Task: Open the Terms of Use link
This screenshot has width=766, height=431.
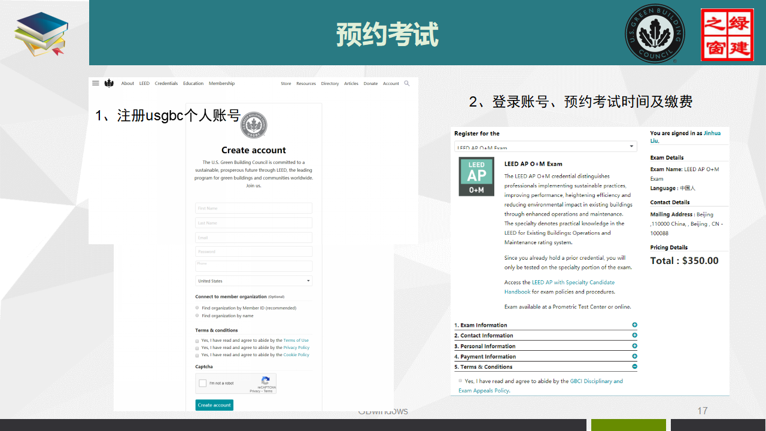Action: pos(296,340)
